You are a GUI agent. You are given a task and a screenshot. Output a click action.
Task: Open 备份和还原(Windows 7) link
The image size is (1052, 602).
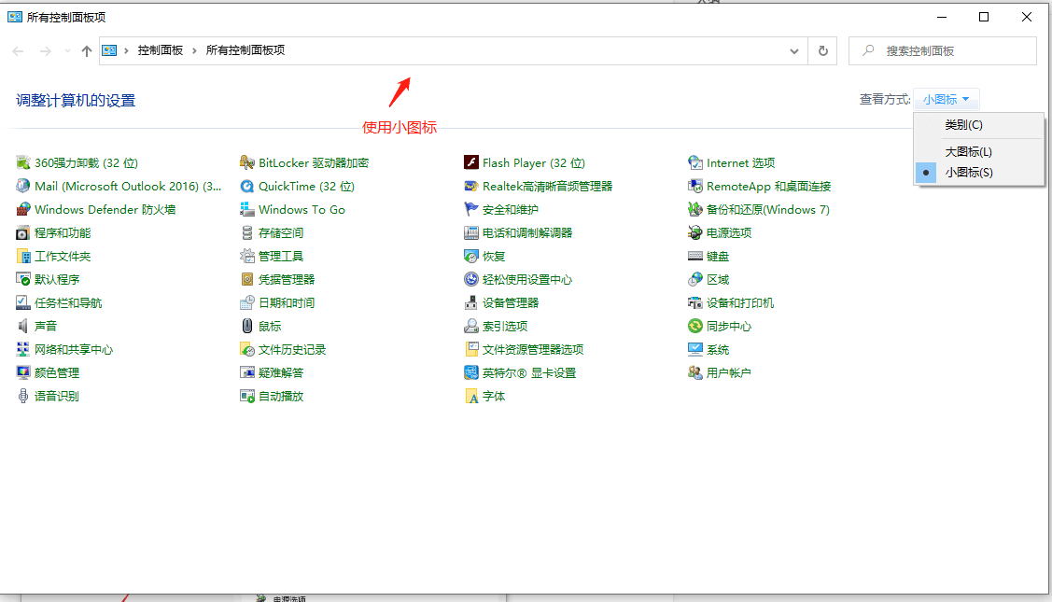768,209
